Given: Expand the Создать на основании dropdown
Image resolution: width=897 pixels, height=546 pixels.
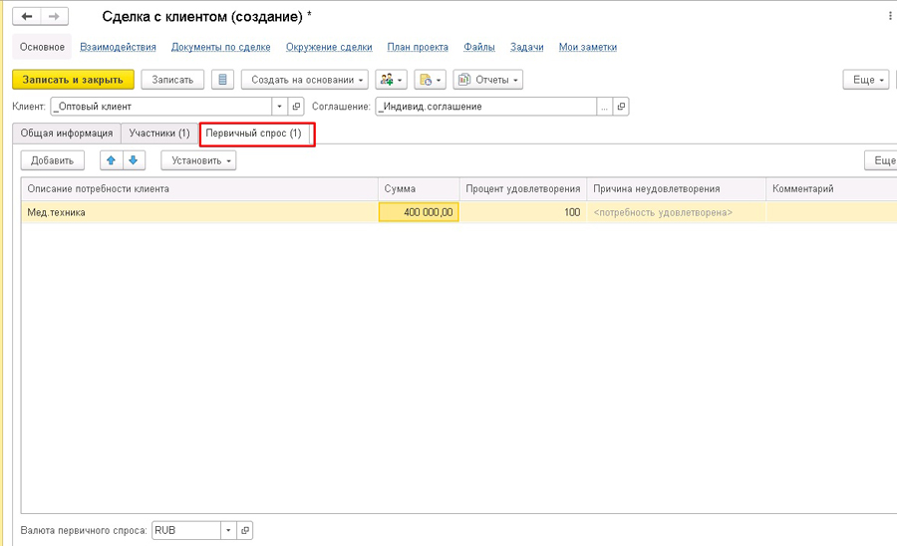Looking at the screenshot, I should pos(305,80).
